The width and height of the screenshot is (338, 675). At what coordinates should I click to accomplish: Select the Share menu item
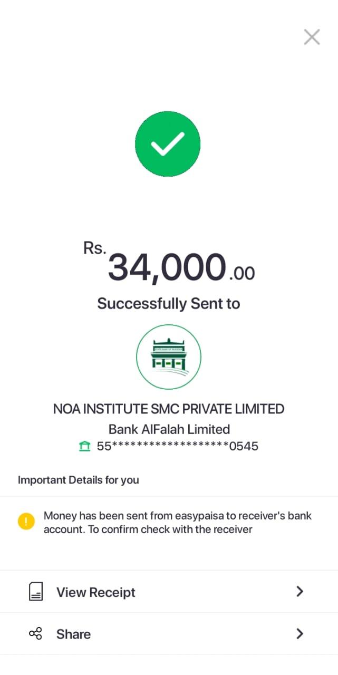click(x=73, y=634)
